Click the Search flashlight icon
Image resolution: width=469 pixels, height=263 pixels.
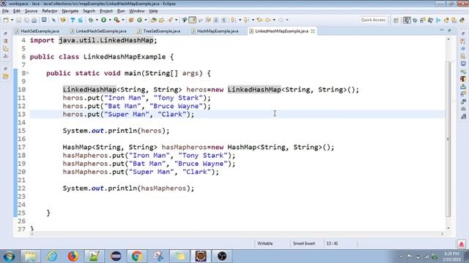click(170, 20)
